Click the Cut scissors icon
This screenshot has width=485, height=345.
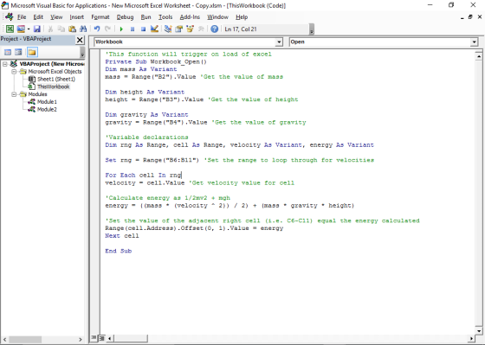pyautogui.click(x=50, y=29)
